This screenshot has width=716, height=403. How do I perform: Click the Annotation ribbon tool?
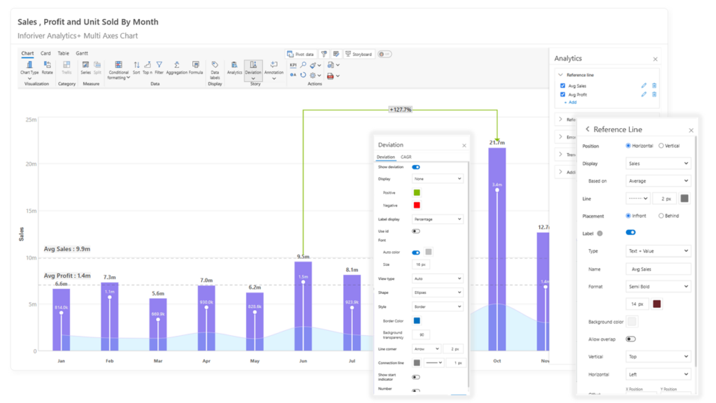[x=273, y=70]
